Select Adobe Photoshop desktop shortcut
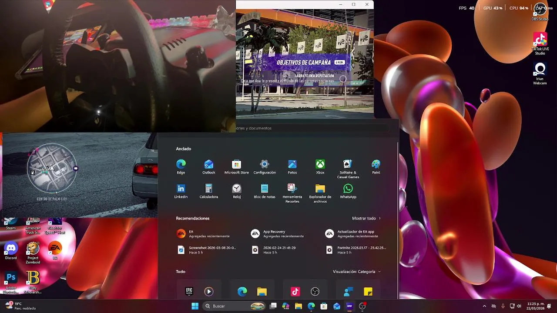 (x=11, y=282)
